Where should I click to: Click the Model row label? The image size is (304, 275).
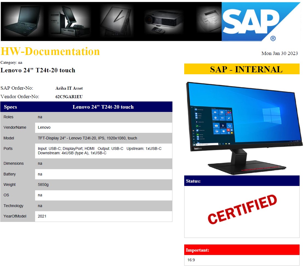(9, 138)
